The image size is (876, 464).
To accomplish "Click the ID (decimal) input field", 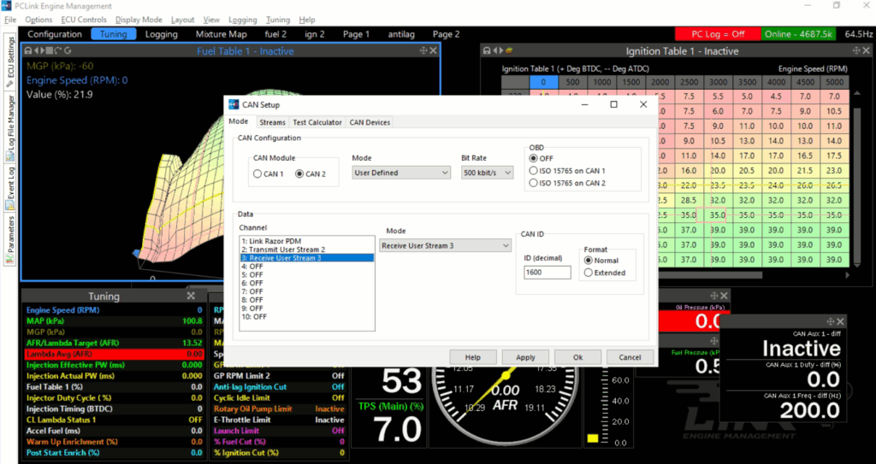I will pos(547,272).
